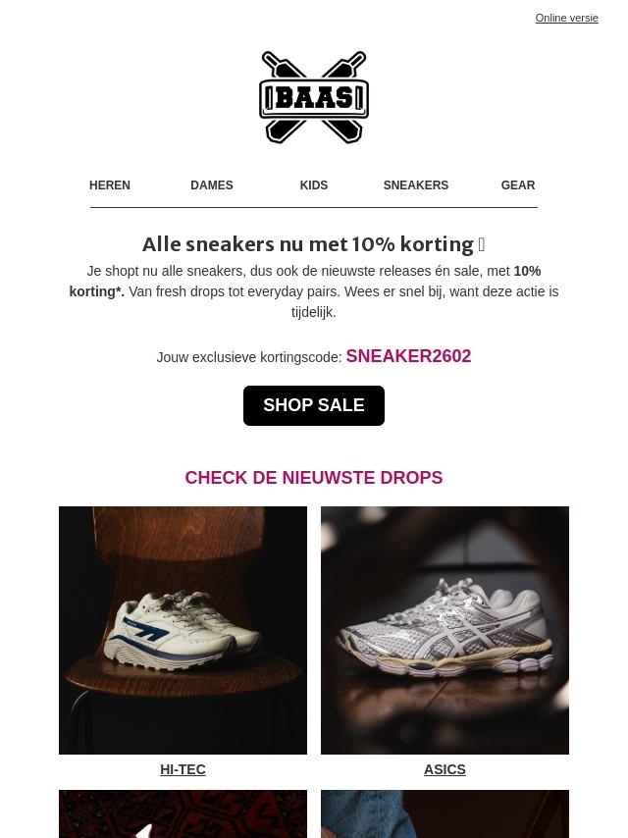Select the HEREN menu item
This screenshot has width=628, height=838.
coord(110,184)
